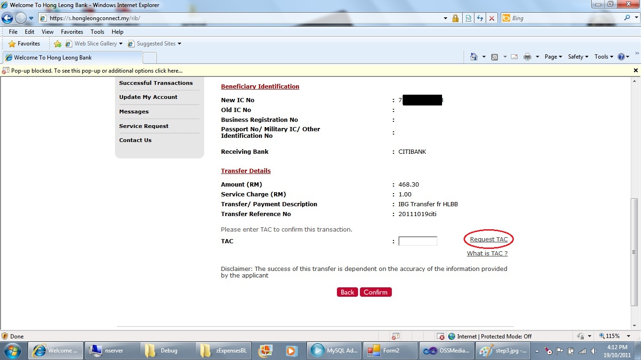Click the Request TAC link

(488, 240)
